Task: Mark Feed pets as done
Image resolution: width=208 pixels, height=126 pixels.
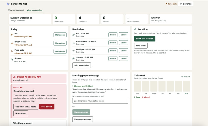Action: click(60, 51)
